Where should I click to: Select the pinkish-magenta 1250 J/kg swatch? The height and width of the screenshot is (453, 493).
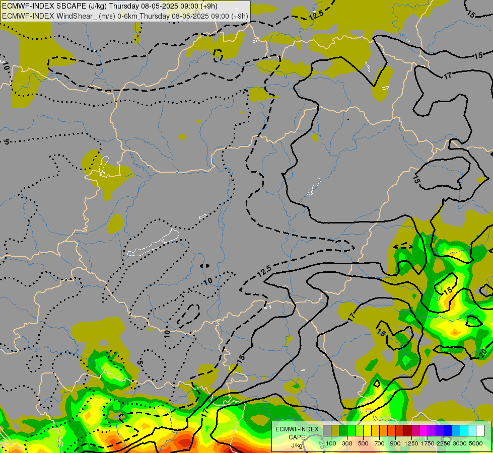[415, 431]
